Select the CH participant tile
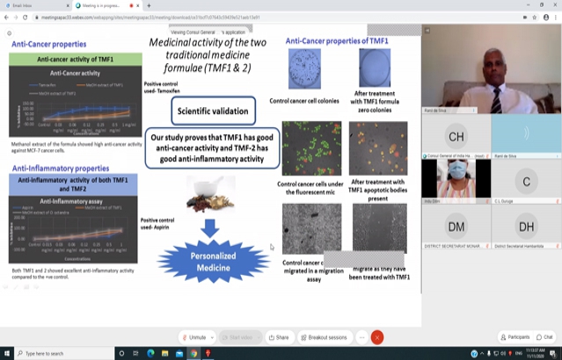 [456, 137]
